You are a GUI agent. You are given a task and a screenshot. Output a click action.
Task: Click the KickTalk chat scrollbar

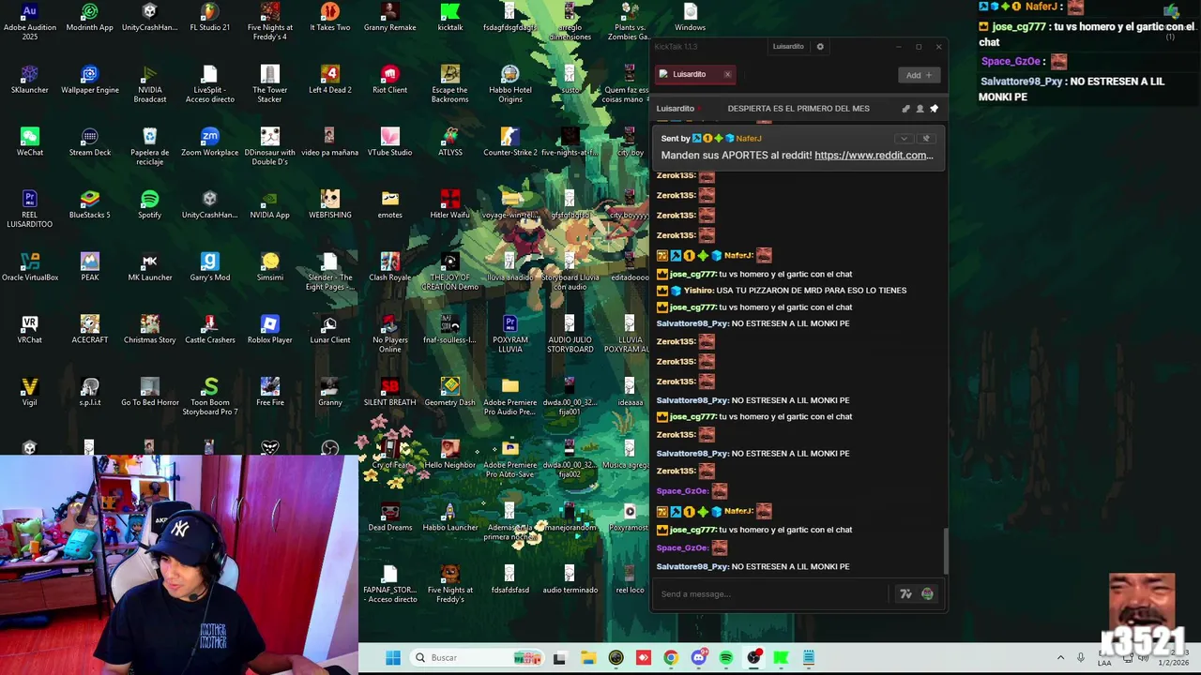946,551
